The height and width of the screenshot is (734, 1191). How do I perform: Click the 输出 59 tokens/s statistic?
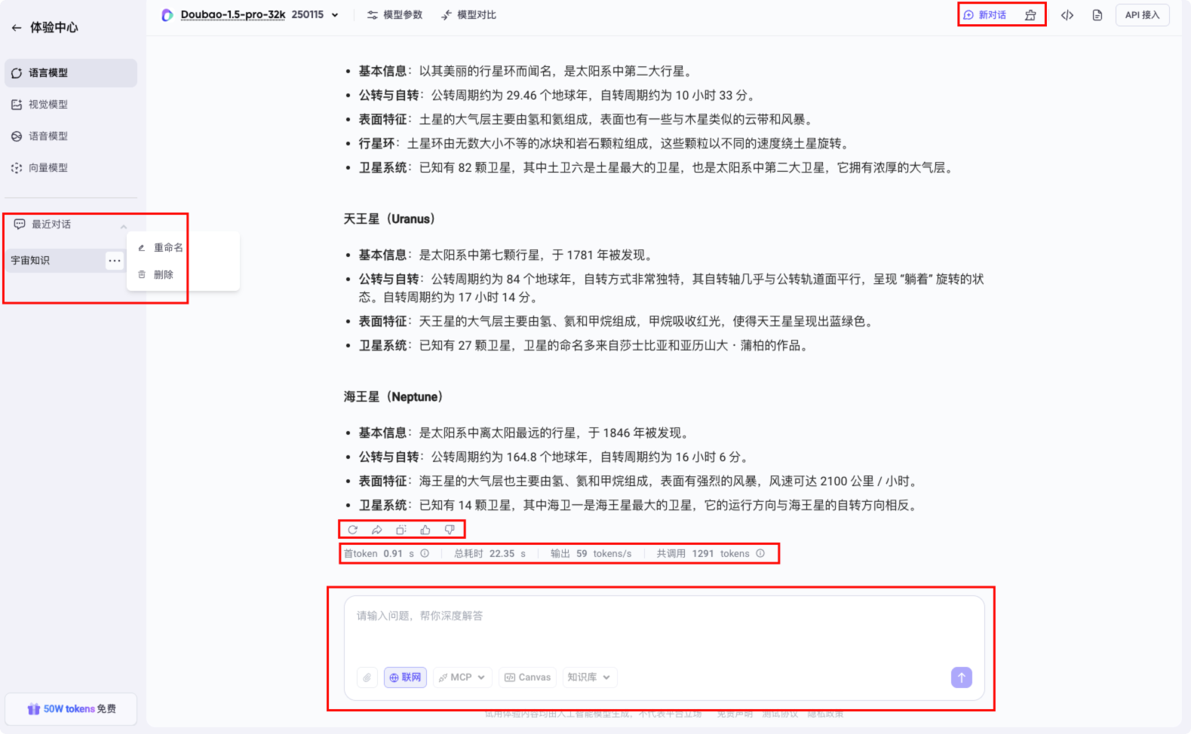pyautogui.click(x=591, y=553)
